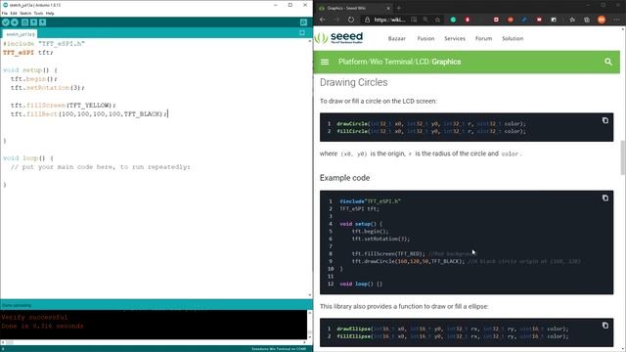Image resolution: width=626 pixels, height=352 pixels.
Task: Click the 'Verify successful' console message
Action: [x=34, y=318]
